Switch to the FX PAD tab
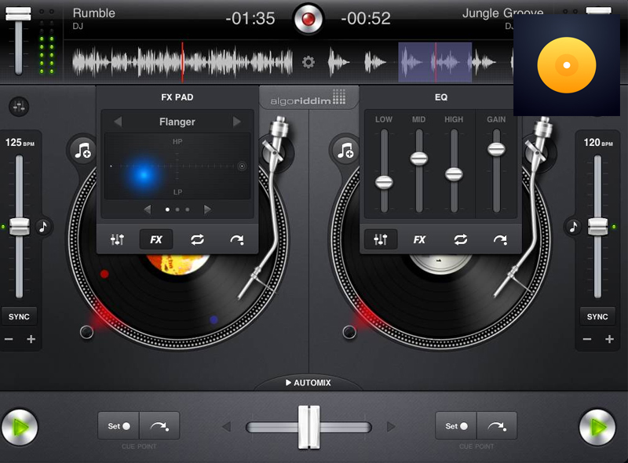The height and width of the screenshot is (463, 628). click(176, 97)
